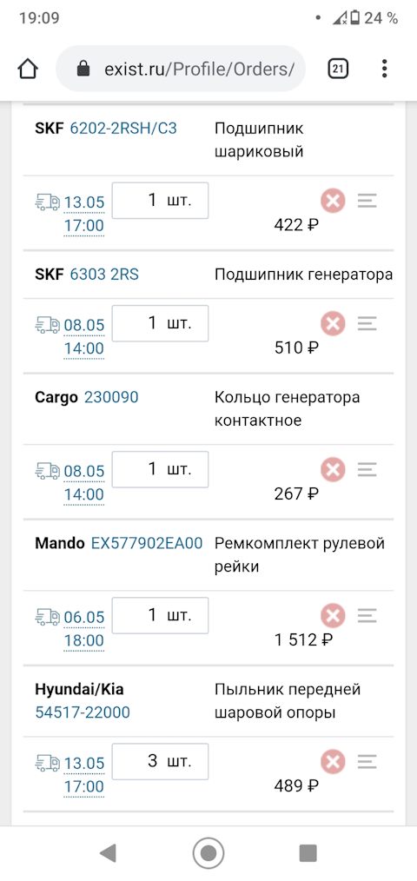Open the part link SKF 6202-2RSH/C3

click(123, 129)
